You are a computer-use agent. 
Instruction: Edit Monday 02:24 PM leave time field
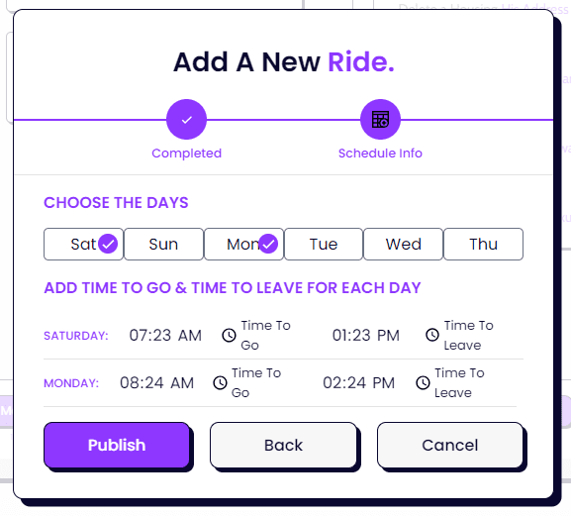point(358,383)
